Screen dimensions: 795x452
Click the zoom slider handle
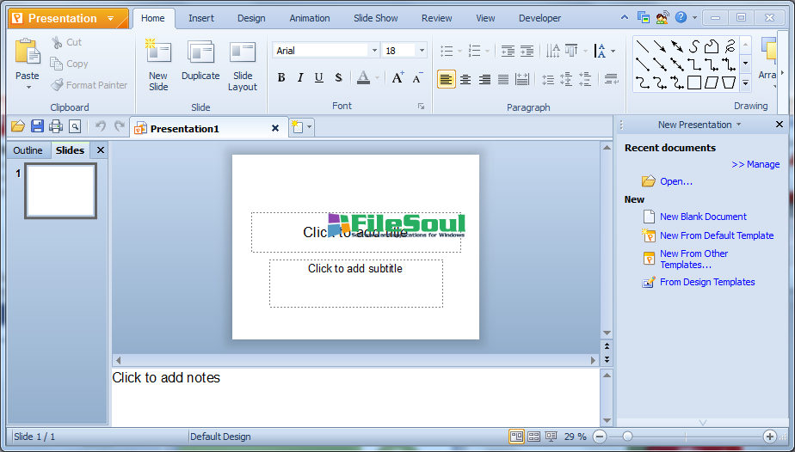click(x=627, y=437)
